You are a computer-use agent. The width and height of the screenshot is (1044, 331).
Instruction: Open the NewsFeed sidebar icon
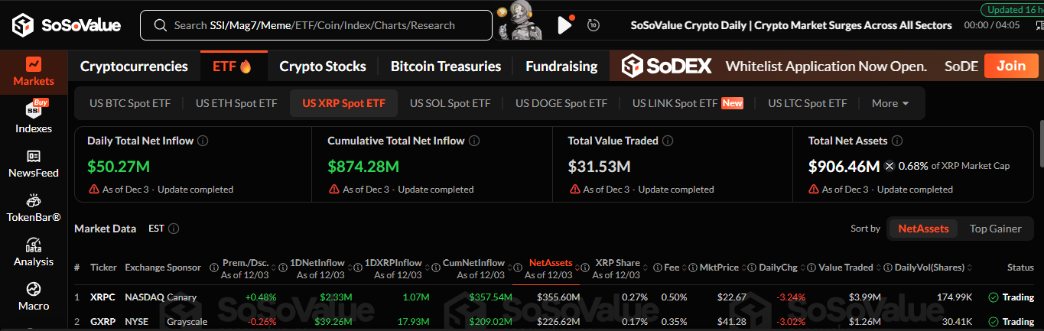point(34,163)
